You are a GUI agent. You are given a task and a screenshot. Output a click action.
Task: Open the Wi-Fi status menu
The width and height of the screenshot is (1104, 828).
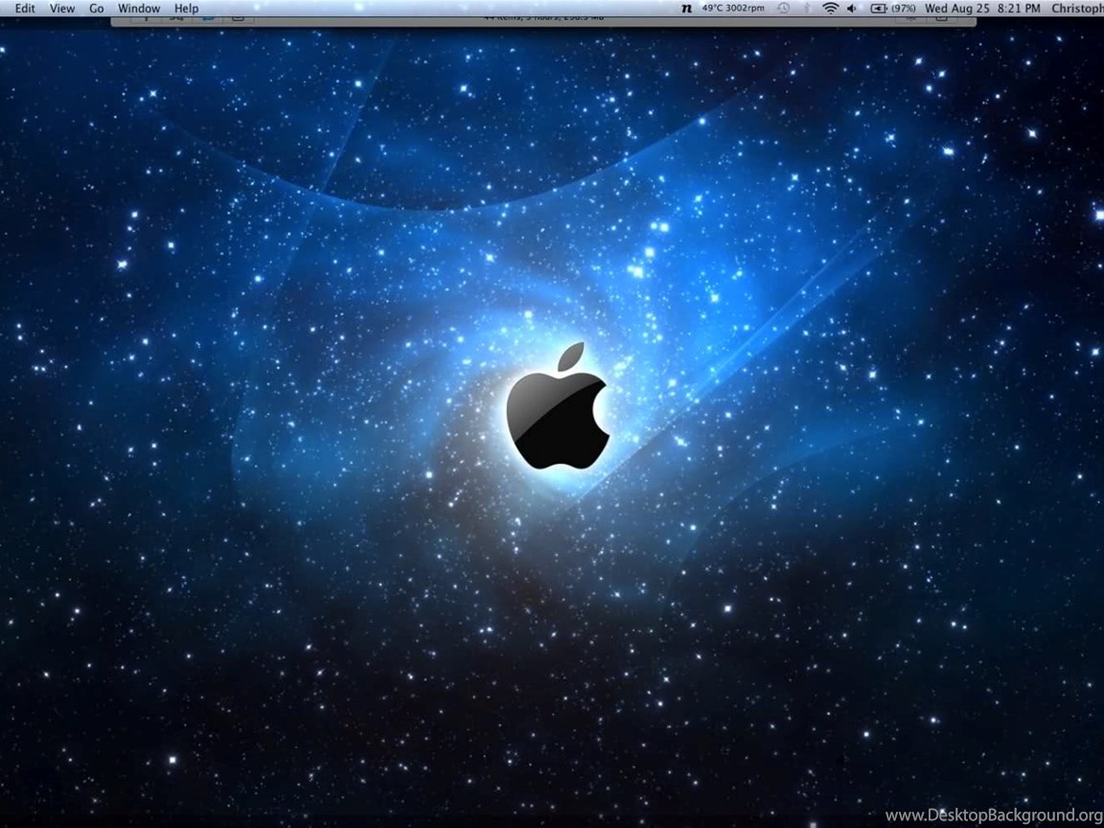pos(831,9)
